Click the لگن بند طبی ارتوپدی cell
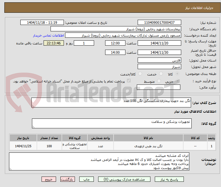This screenshot has width=221, height=187. pyautogui.click(x=148, y=146)
